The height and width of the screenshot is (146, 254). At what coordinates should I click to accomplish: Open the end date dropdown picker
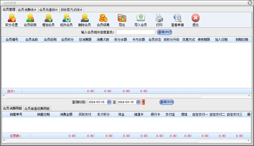(x=138, y=102)
